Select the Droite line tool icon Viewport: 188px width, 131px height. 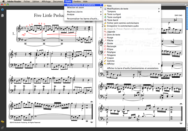[x=105, y=44]
